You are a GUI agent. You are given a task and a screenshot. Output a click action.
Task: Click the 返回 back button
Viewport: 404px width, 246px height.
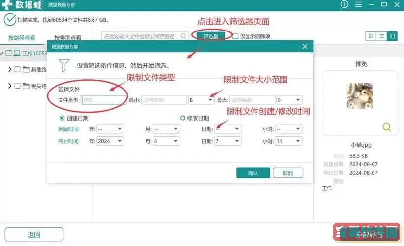click(x=34, y=234)
